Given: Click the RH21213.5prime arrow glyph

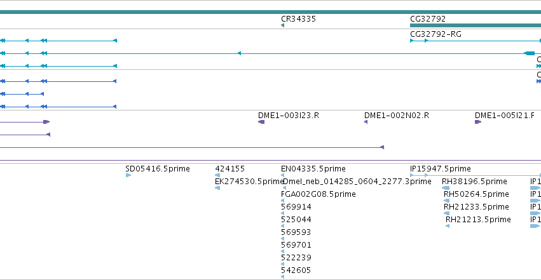Looking at the screenshot, I should 448,226.
